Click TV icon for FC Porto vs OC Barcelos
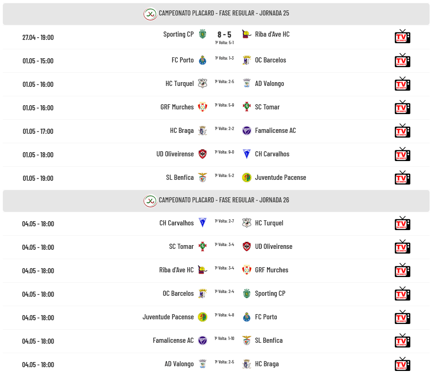The image size is (431, 378). pos(402,60)
